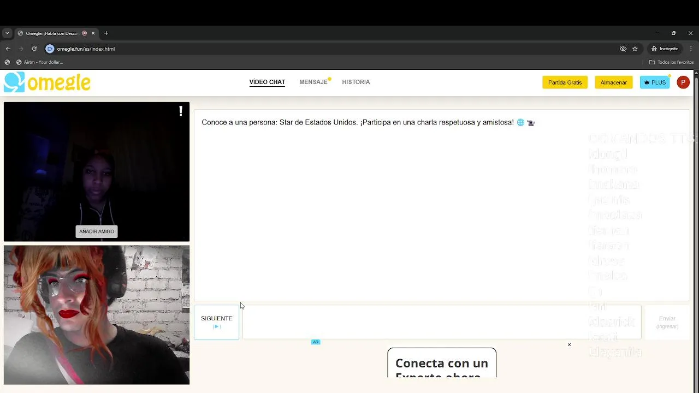
Task: Click the Conoce a una persona greeting text
Action: pos(358,122)
